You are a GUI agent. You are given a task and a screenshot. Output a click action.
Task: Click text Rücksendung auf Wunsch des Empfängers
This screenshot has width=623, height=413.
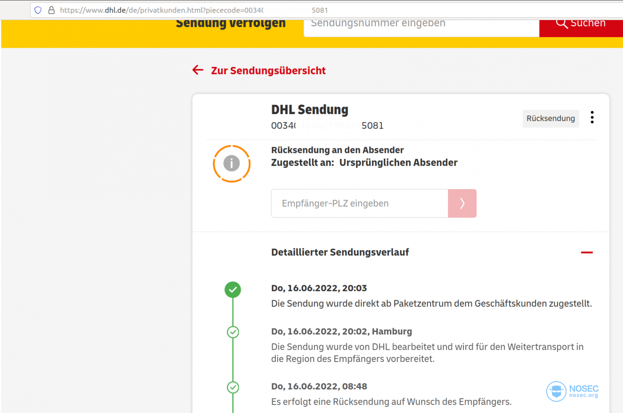391,402
